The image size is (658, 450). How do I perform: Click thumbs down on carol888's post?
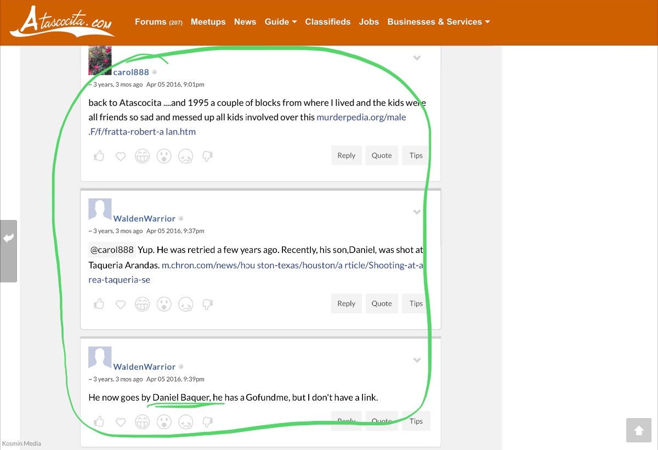207,156
